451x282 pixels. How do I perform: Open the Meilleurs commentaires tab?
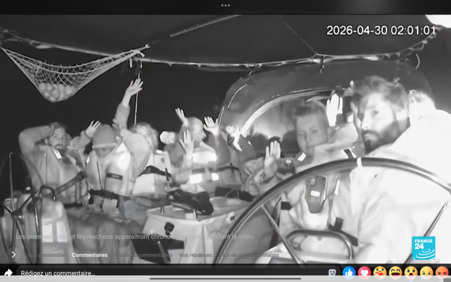[143, 255]
